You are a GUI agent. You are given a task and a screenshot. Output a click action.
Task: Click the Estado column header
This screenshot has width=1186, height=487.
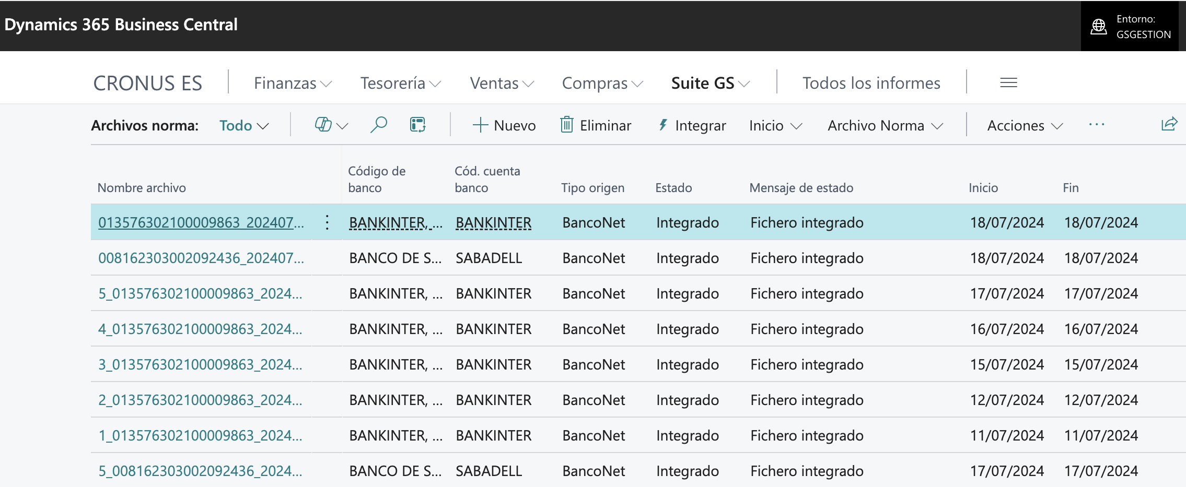tap(673, 188)
